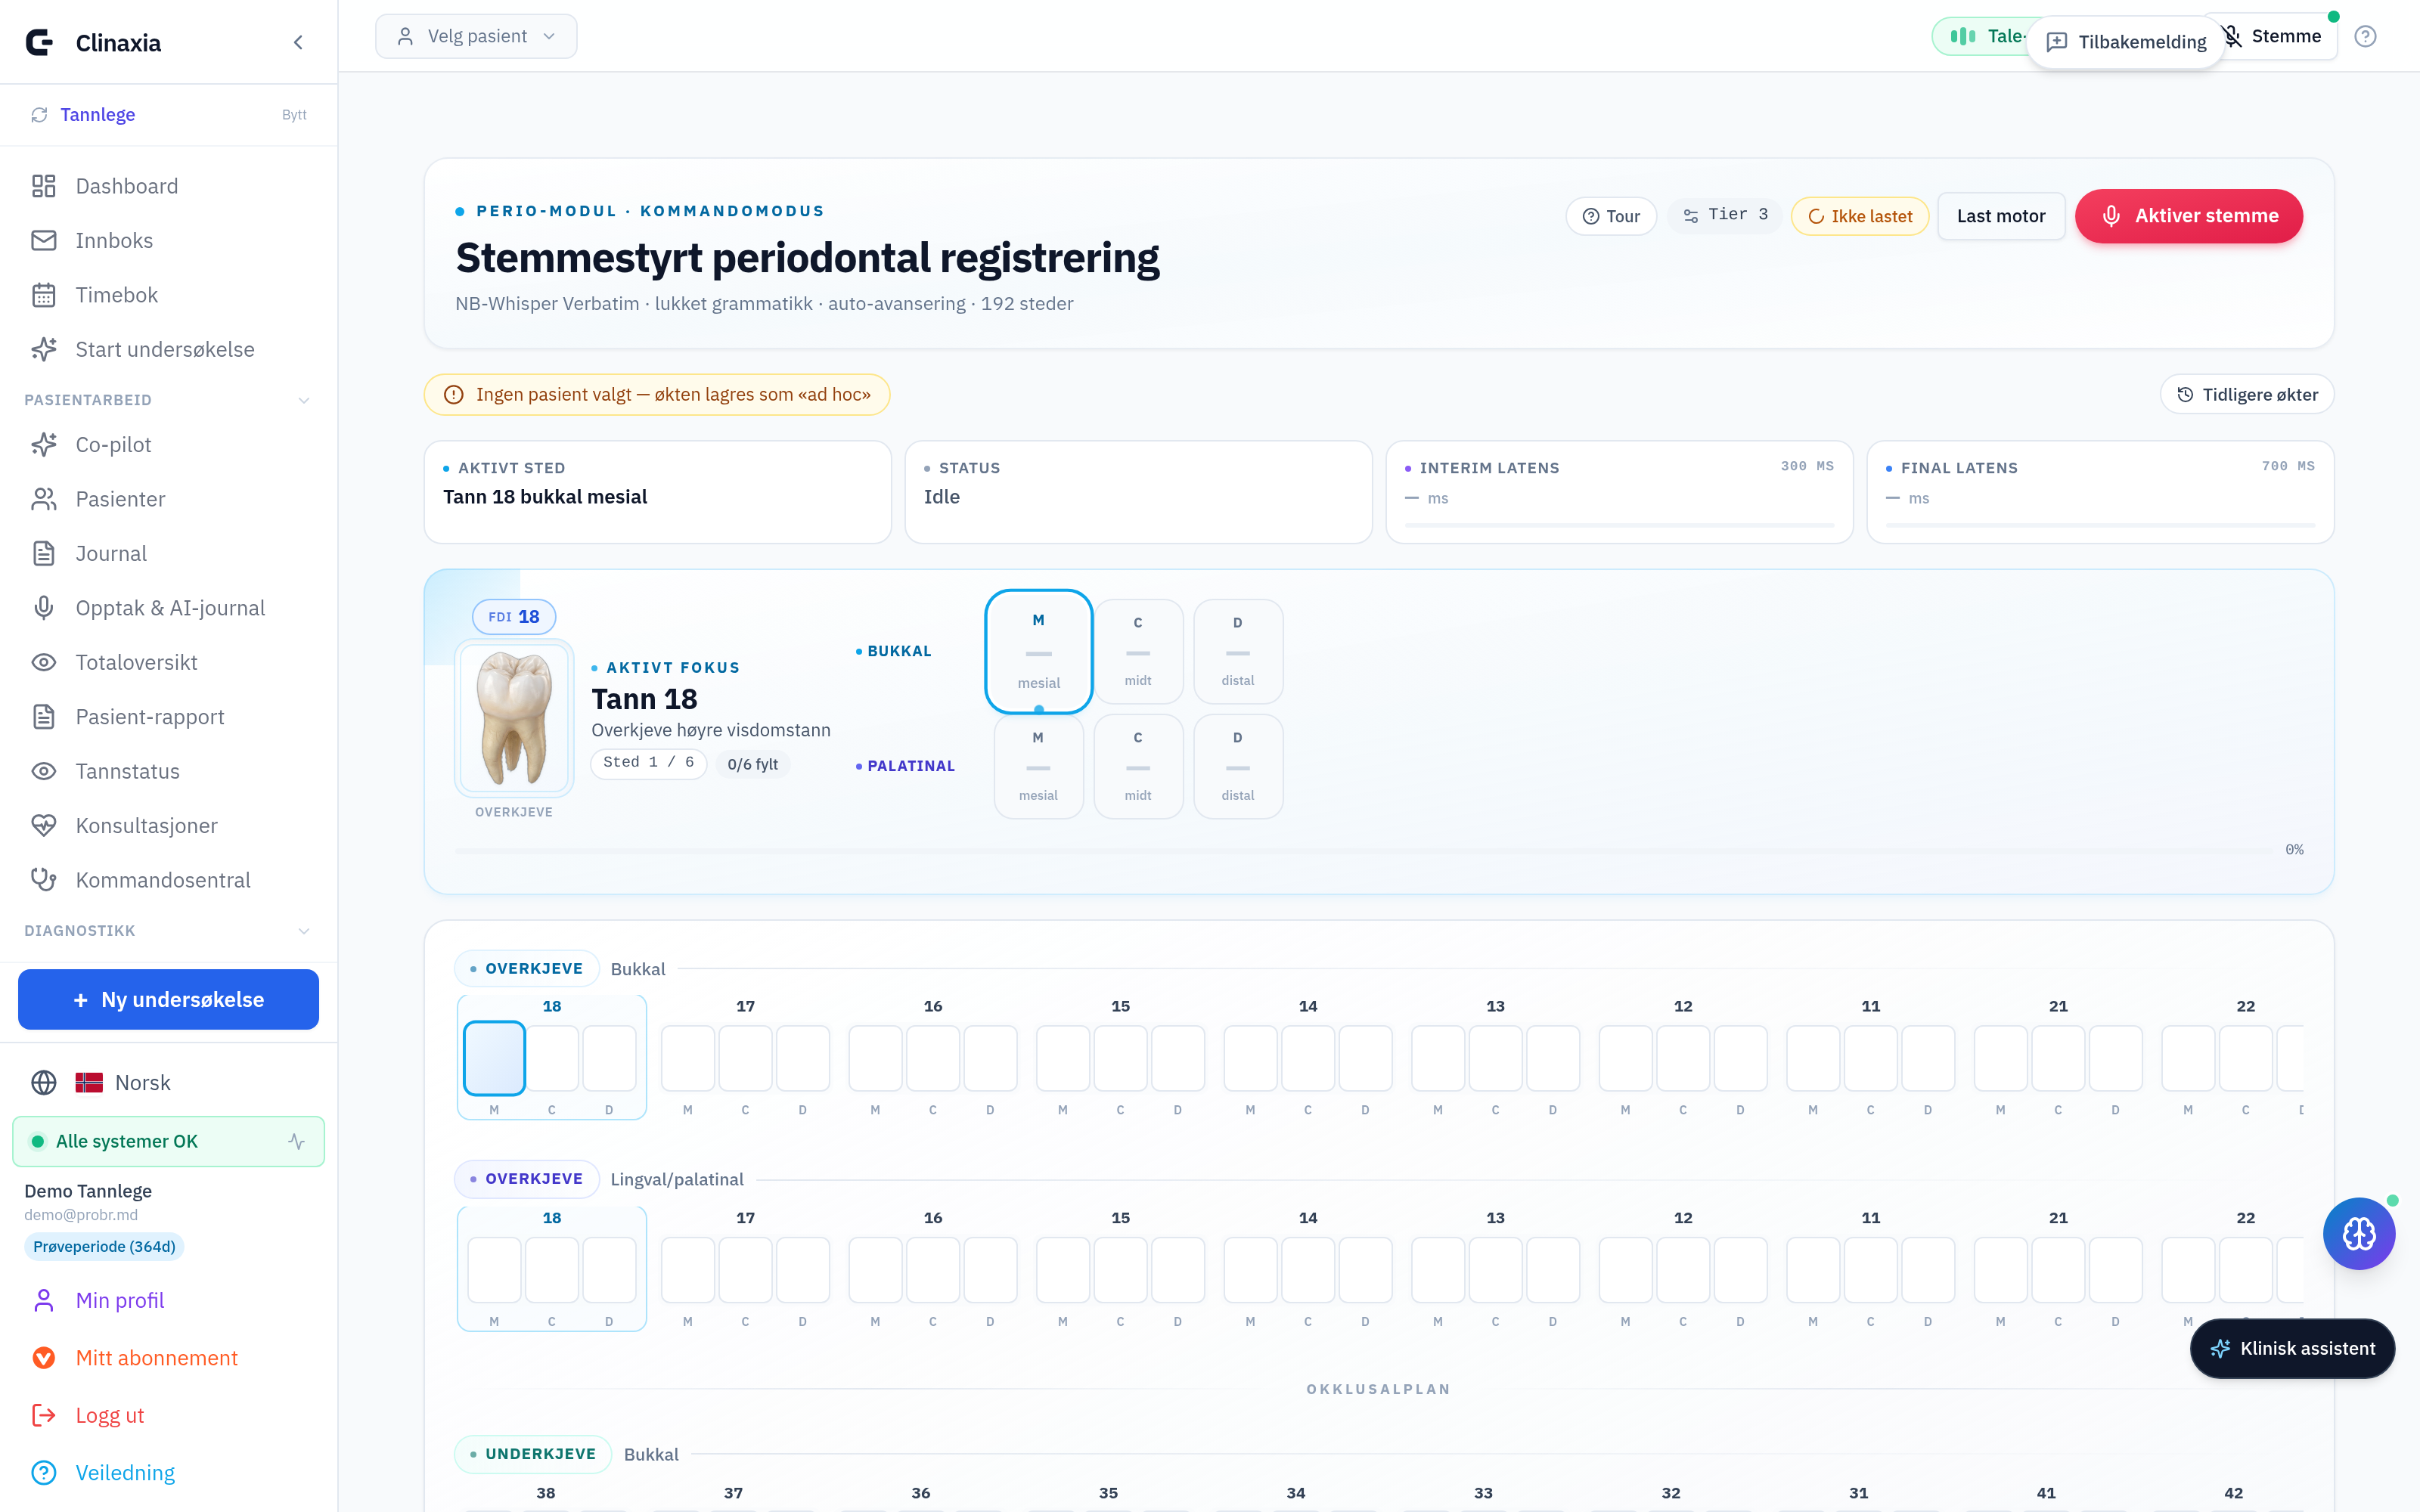2420x1512 pixels.
Task: Open Min profil
Action: [169, 1300]
